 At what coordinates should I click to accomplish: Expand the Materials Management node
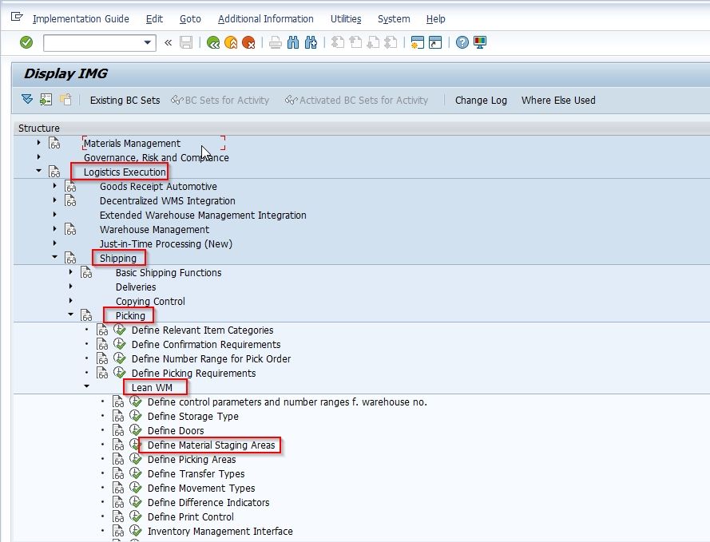tap(38, 143)
